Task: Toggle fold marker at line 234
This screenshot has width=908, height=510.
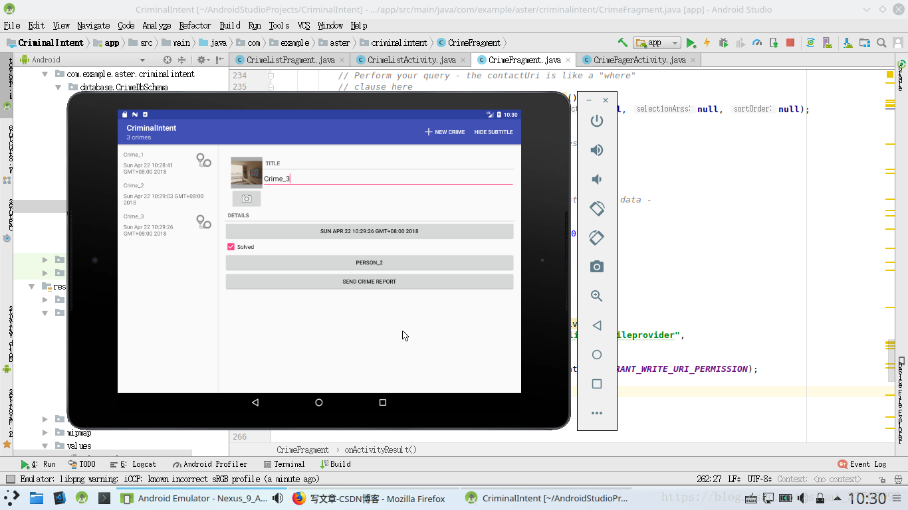Action: pyautogui.click(x=271, y=76)
